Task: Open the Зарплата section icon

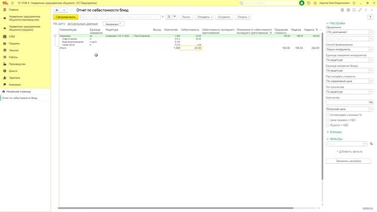Action: 4,78
